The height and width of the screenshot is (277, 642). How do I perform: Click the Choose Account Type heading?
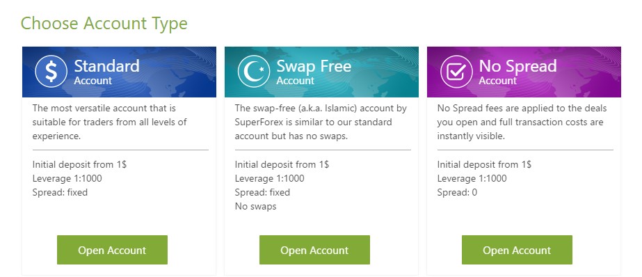[104, 24]
